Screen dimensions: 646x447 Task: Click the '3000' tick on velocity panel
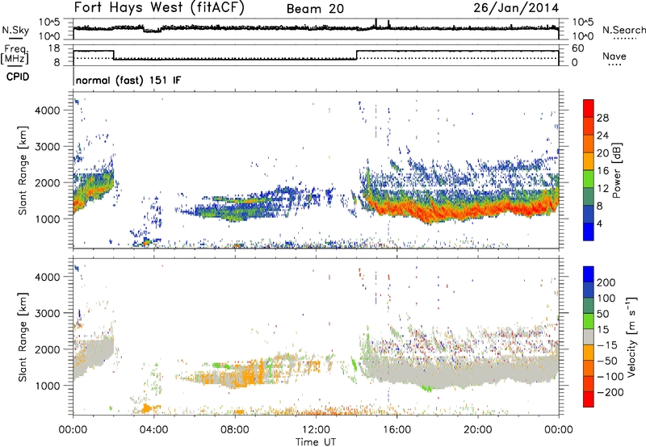(48, 313)
